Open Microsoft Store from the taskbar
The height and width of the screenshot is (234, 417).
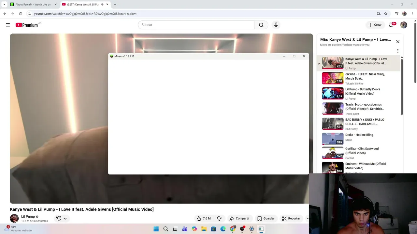coord(213,229)
